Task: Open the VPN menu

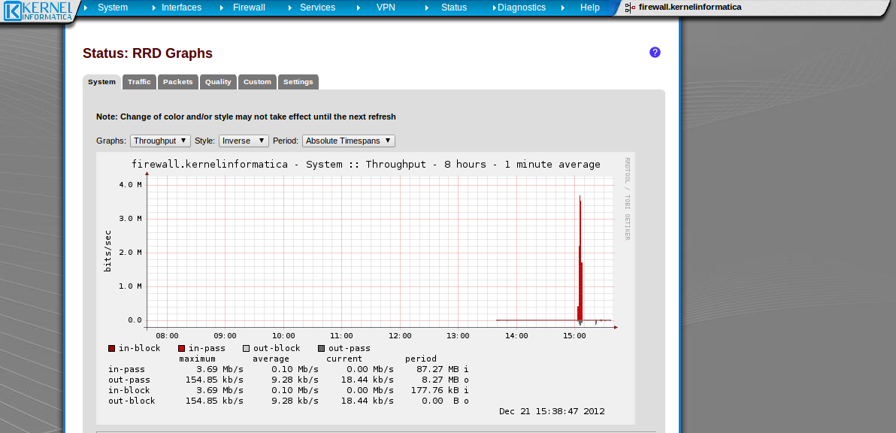Action: 386,8
